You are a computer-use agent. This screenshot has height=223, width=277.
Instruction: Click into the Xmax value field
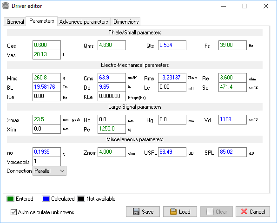point(46,119)
